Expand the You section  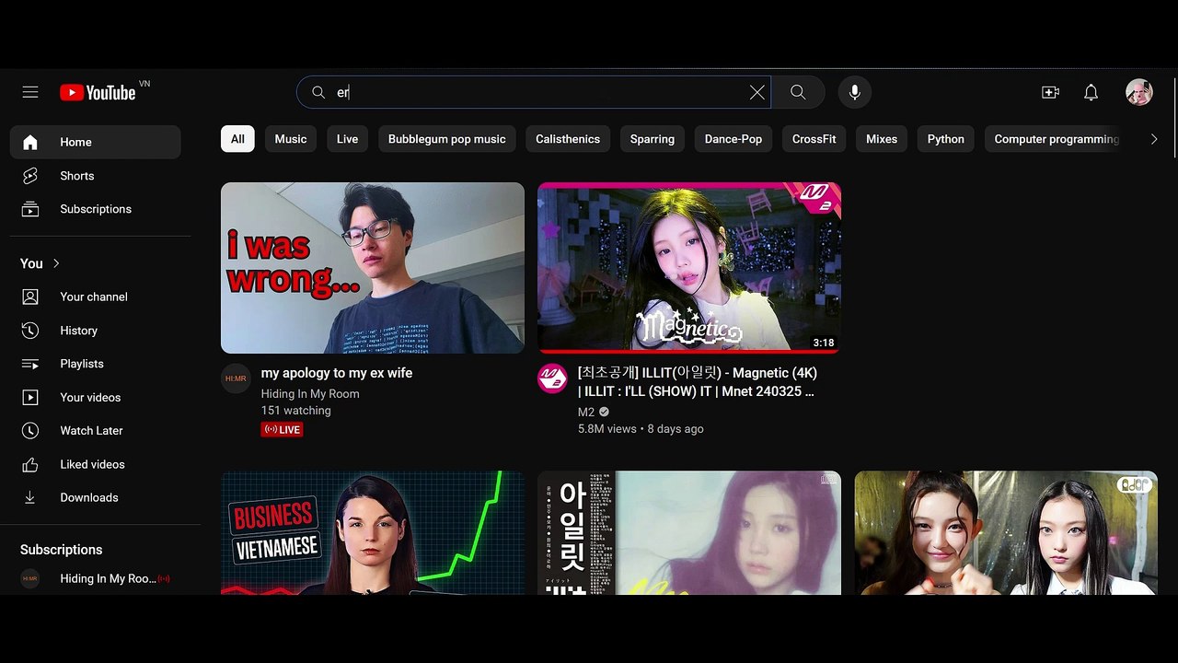[40, 263]
